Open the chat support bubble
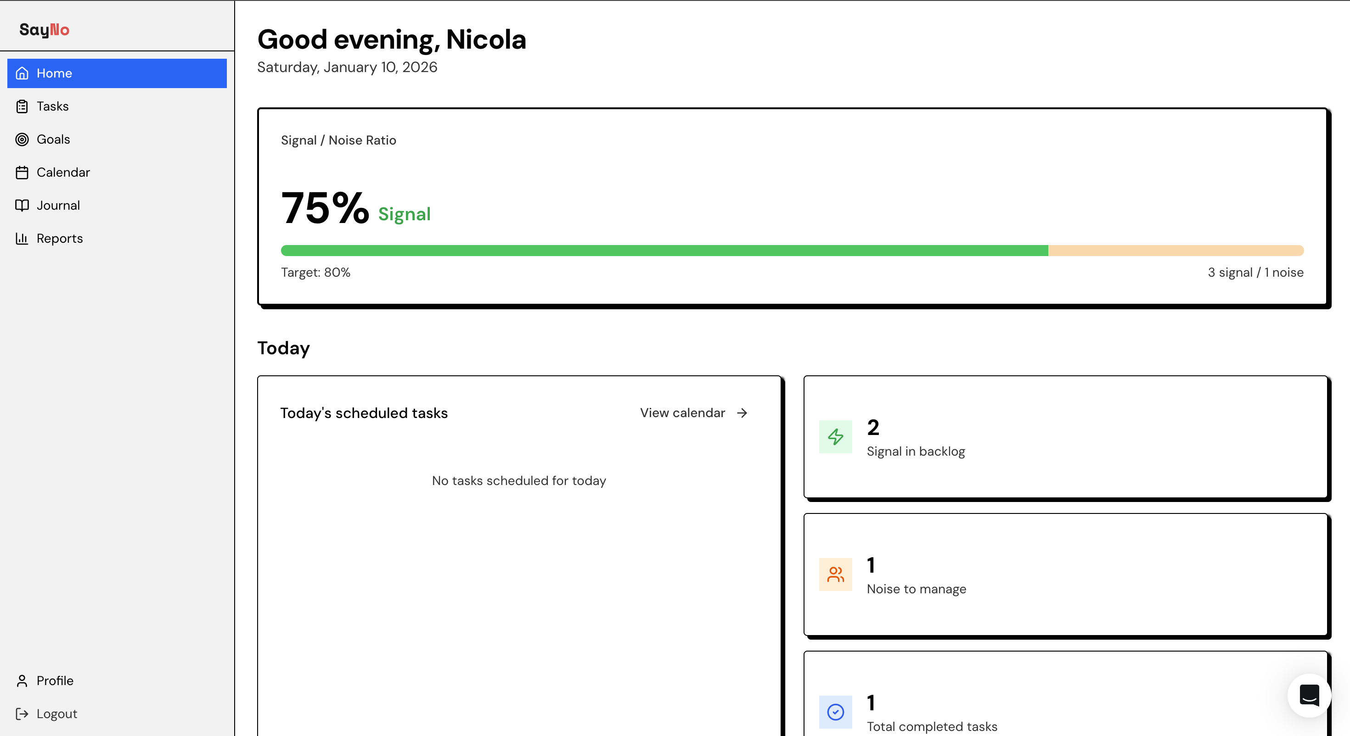Viewport: 1350px width, 736px height. [x=1309, y=696]
